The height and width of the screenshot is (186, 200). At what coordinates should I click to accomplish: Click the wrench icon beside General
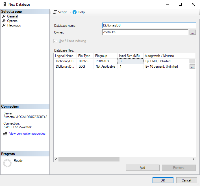(x=4, y=16)
